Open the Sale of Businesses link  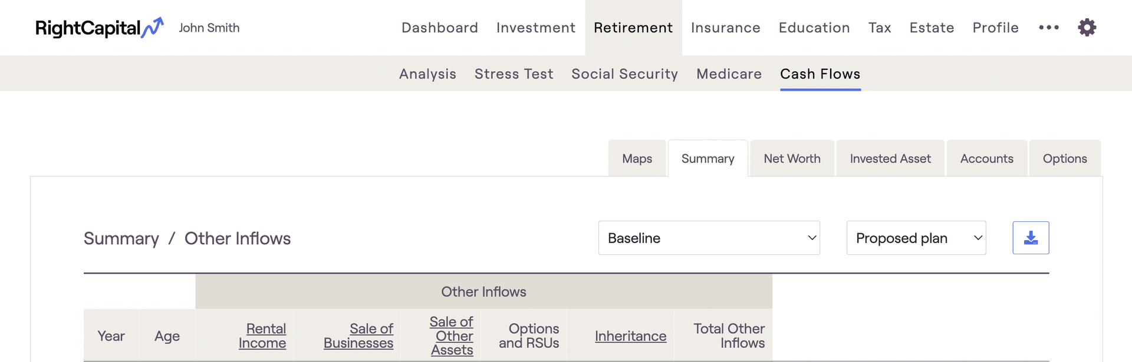(358, 336)
